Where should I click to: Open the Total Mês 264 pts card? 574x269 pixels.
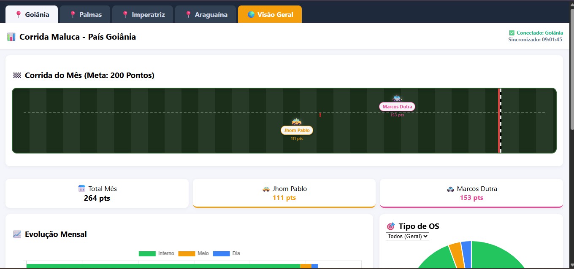[x=97, y=193]
